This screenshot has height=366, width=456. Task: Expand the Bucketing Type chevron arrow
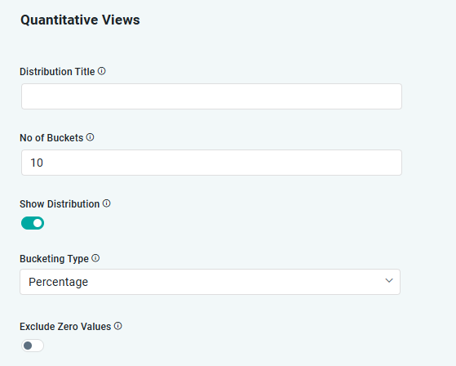[389, 280]
